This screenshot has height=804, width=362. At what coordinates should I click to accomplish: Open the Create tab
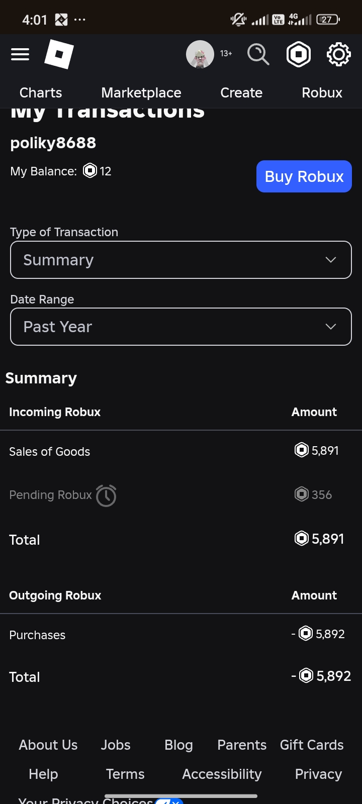pos(241,93)
